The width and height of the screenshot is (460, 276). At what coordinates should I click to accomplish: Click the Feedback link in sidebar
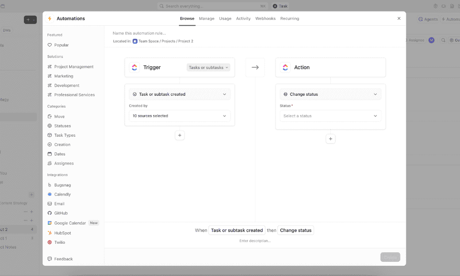(x=63, y=259)
